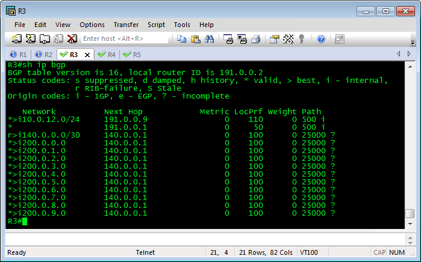Click next hop 191.0.0.1
Viewport: 421px width, 262px height.
(x=126, y=127)
